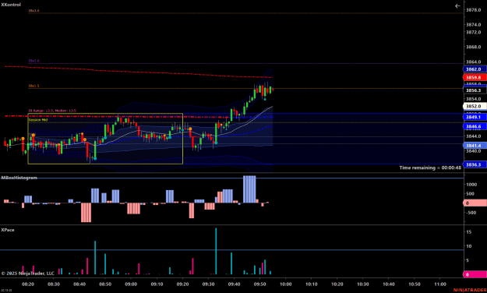Click the IB Range 13.5 Median label

click(x=52, y=111)
